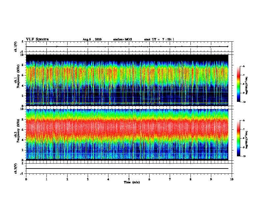
Task: Click the ch.2 spectrogram plot
Action: tap(127, 135)
